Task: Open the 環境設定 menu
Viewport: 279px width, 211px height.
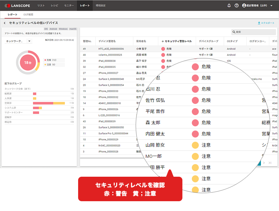Action: (100, 6)
